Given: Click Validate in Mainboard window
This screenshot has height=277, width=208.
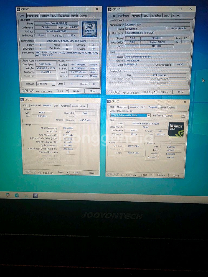Looking at the screenshot, I should pos(164,92).
